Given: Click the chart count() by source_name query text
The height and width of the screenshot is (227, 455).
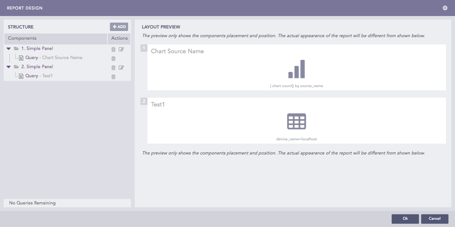Looking at the screenshot, I should [x=296, y=86].
